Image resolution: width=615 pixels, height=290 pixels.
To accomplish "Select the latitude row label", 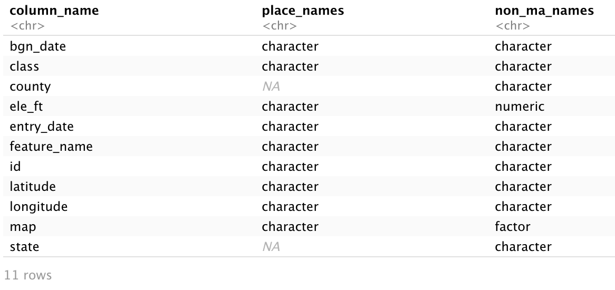I will [x=33, y=187].
